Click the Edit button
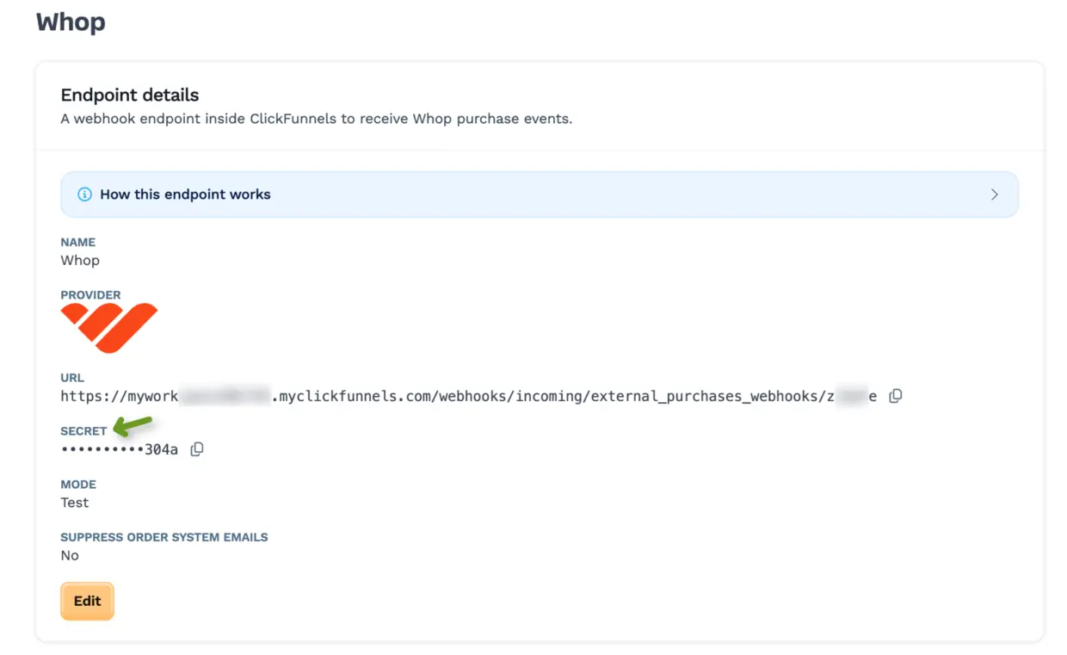The height and width of the screenshot is (655, 1067). coord(87,601)
